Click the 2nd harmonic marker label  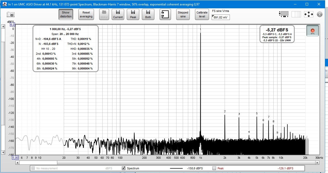pos(225,111)
